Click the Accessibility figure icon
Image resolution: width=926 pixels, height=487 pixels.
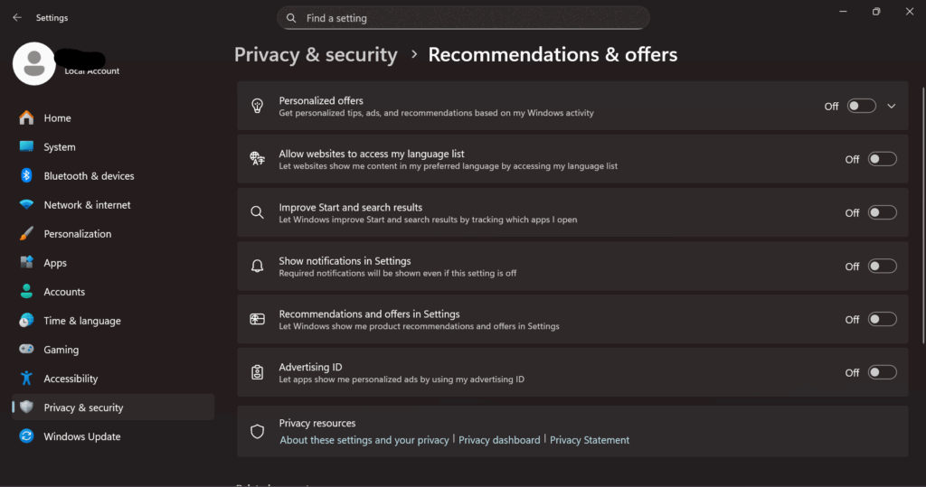click(x=27, y=379)
